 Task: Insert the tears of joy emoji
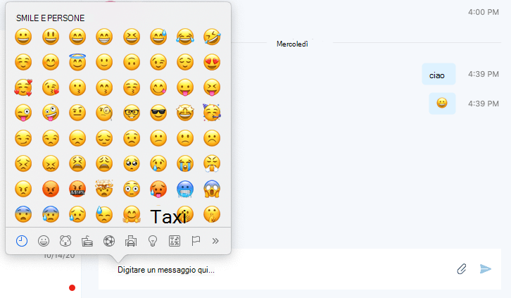click(x=185, y=37)
